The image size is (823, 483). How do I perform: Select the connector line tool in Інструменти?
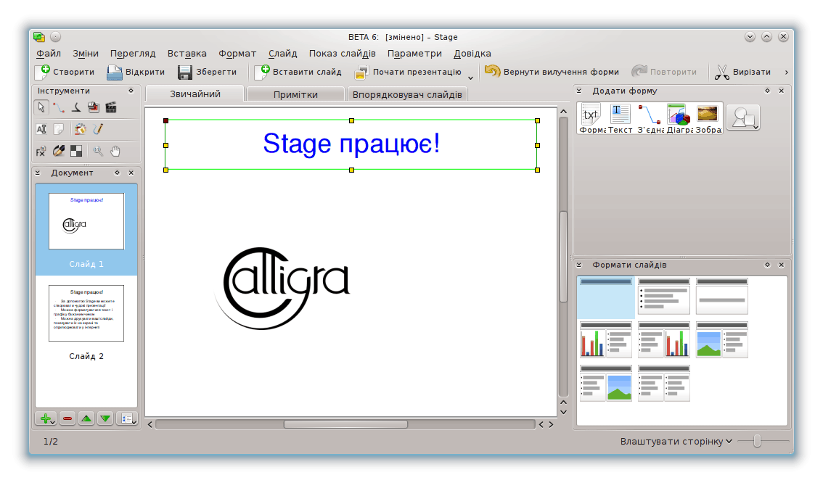click(x=58, y=107)
